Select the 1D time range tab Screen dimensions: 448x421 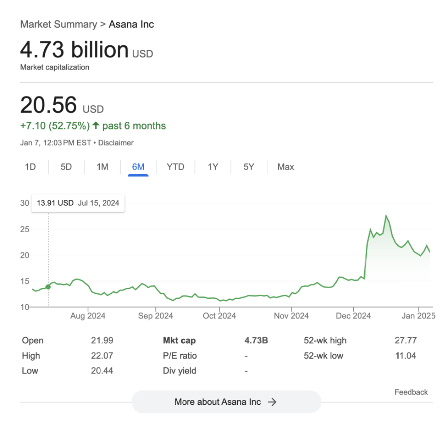pyautogui.click(x=30, y=167)
